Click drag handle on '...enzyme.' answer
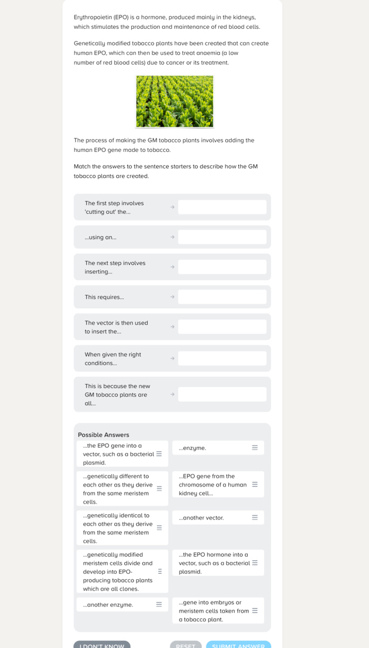This screenshot has height=648, width=369. [255, 448]
